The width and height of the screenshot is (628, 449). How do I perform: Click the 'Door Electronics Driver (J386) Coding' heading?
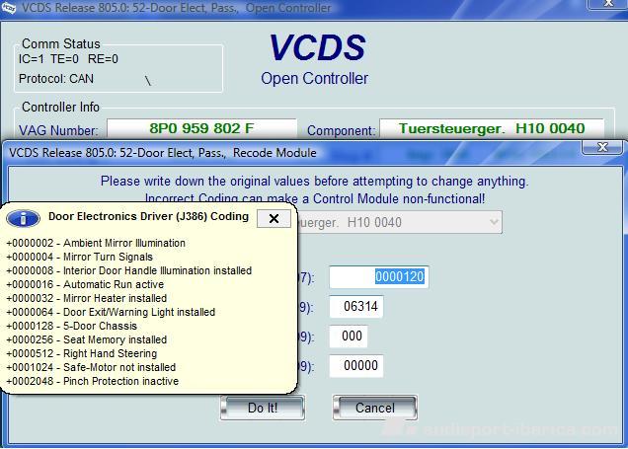point(148,216)
